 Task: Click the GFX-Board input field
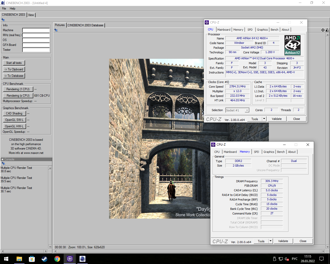[x=36, y=45]
